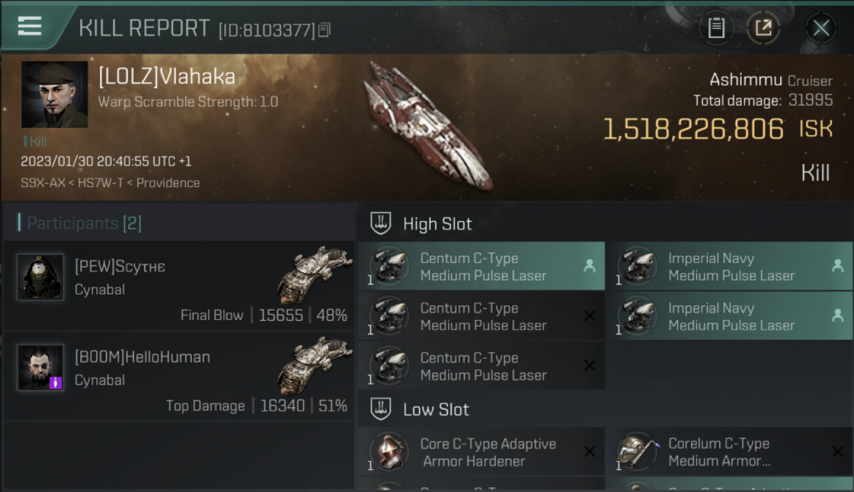Click the Scythe pilot portrait
Viewport: 854px width, 492px height.
(41, 277)
